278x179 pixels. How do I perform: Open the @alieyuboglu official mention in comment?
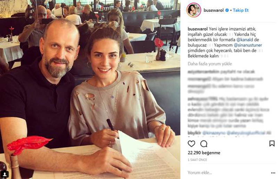pyautogui.click(x=246, y=133)
